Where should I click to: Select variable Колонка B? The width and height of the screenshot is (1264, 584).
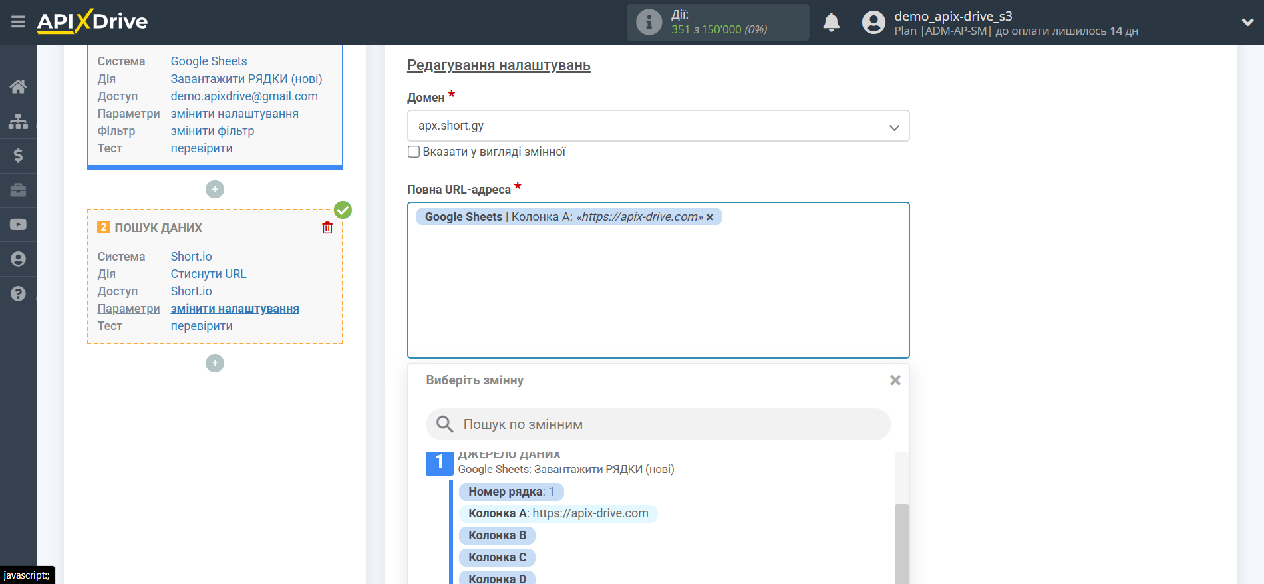(x=497, y=535)
